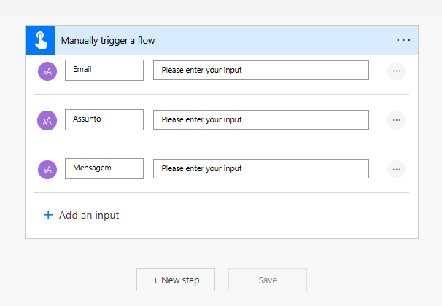Open the trigger card's three-dot menu
442x306 pixels.
403,40
